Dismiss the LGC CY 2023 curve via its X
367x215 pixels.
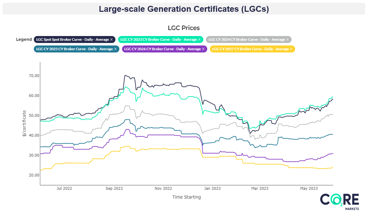click(200, 39)
